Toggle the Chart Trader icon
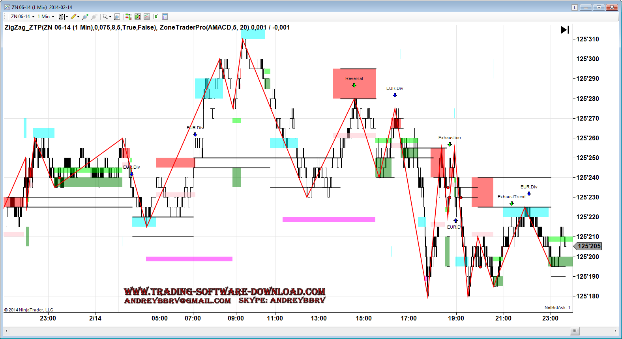 128,17
